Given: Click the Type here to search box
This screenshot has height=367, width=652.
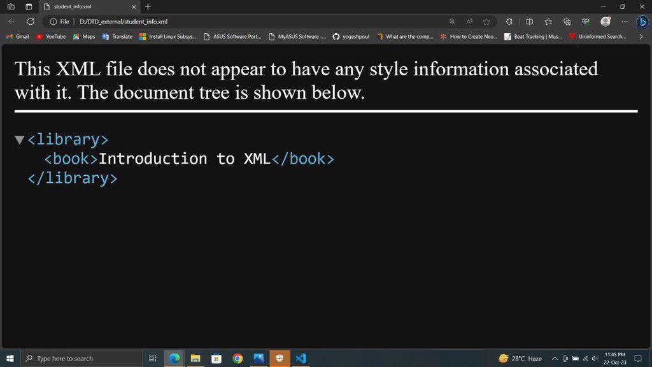Looking at the screenshot, I should [x=81, y=358].
